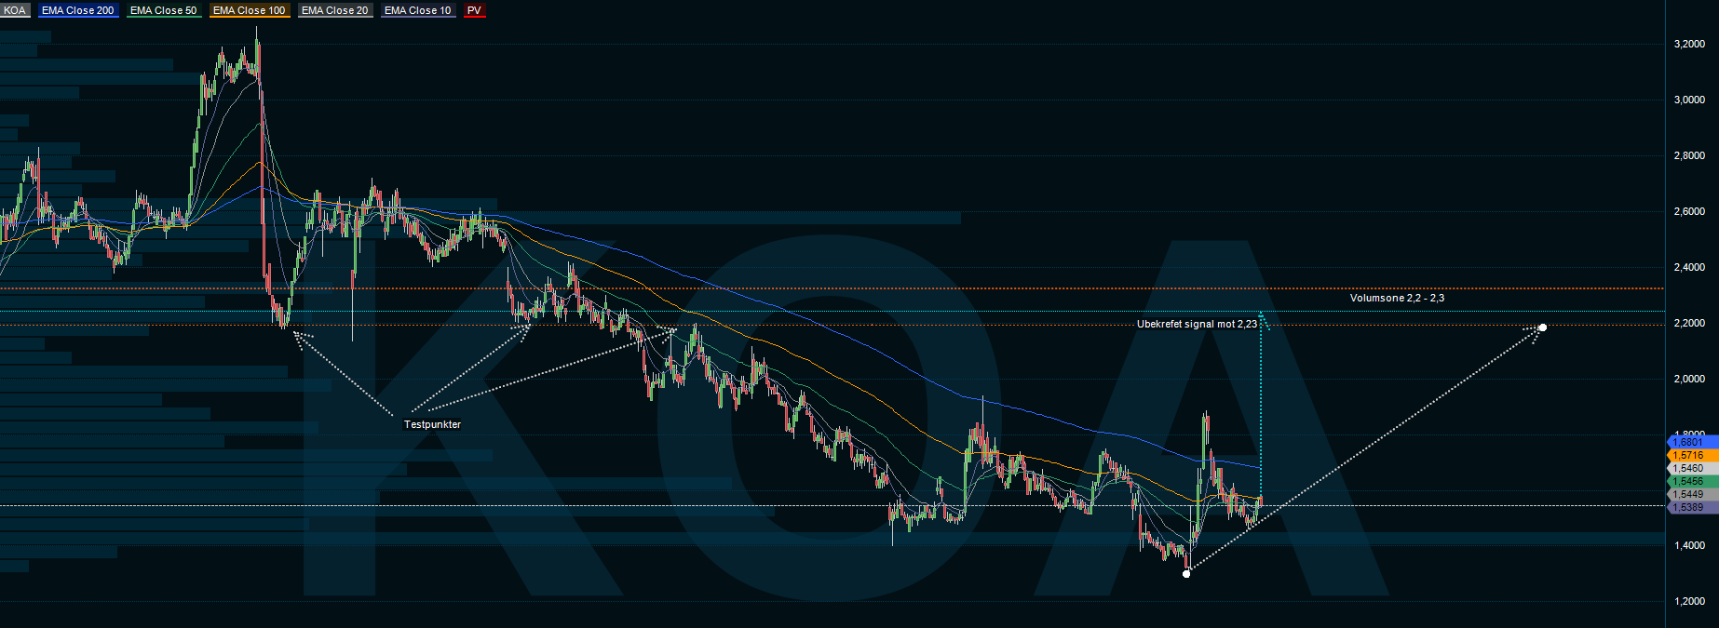Select the 'Volumsone 2,2 - 2,3' label

(1397, 298)
